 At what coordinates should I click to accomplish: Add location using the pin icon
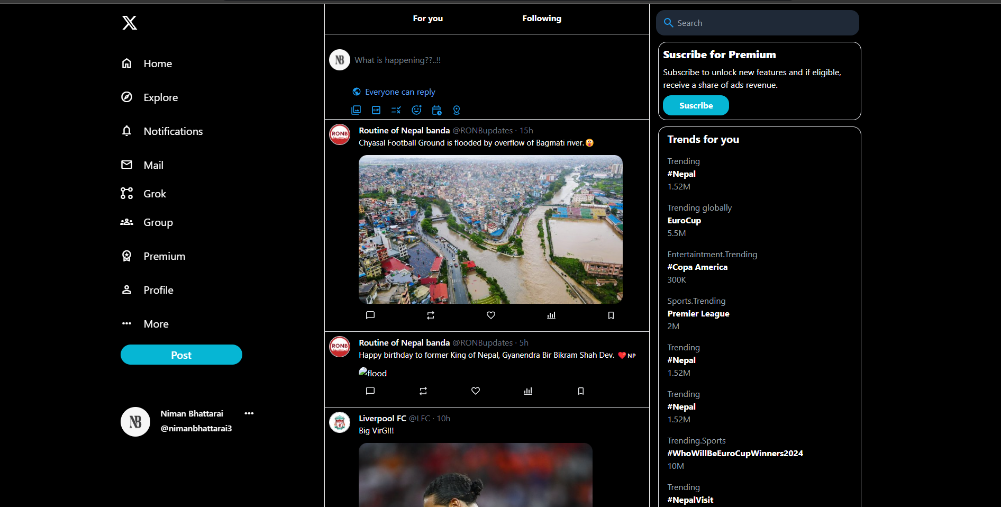click(457, 110)
